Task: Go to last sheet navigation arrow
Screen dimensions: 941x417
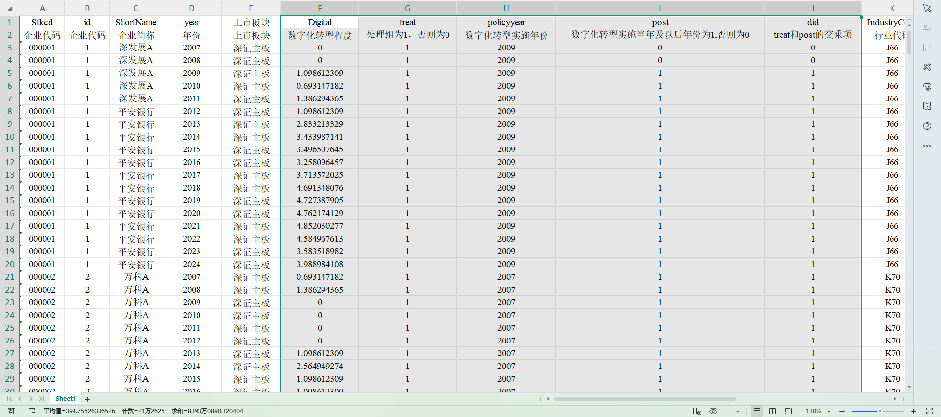Action: [x=41, y=399]
